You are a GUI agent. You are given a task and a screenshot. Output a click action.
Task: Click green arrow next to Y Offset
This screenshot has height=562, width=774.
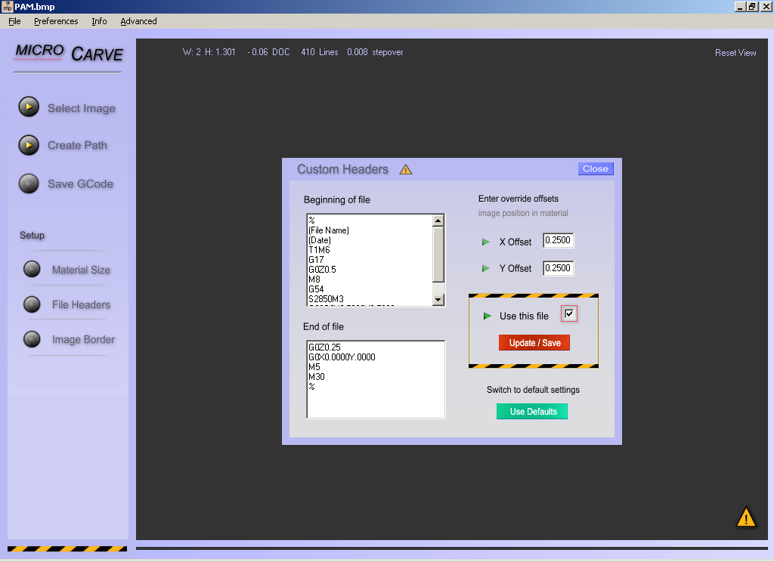pos(486,268)
